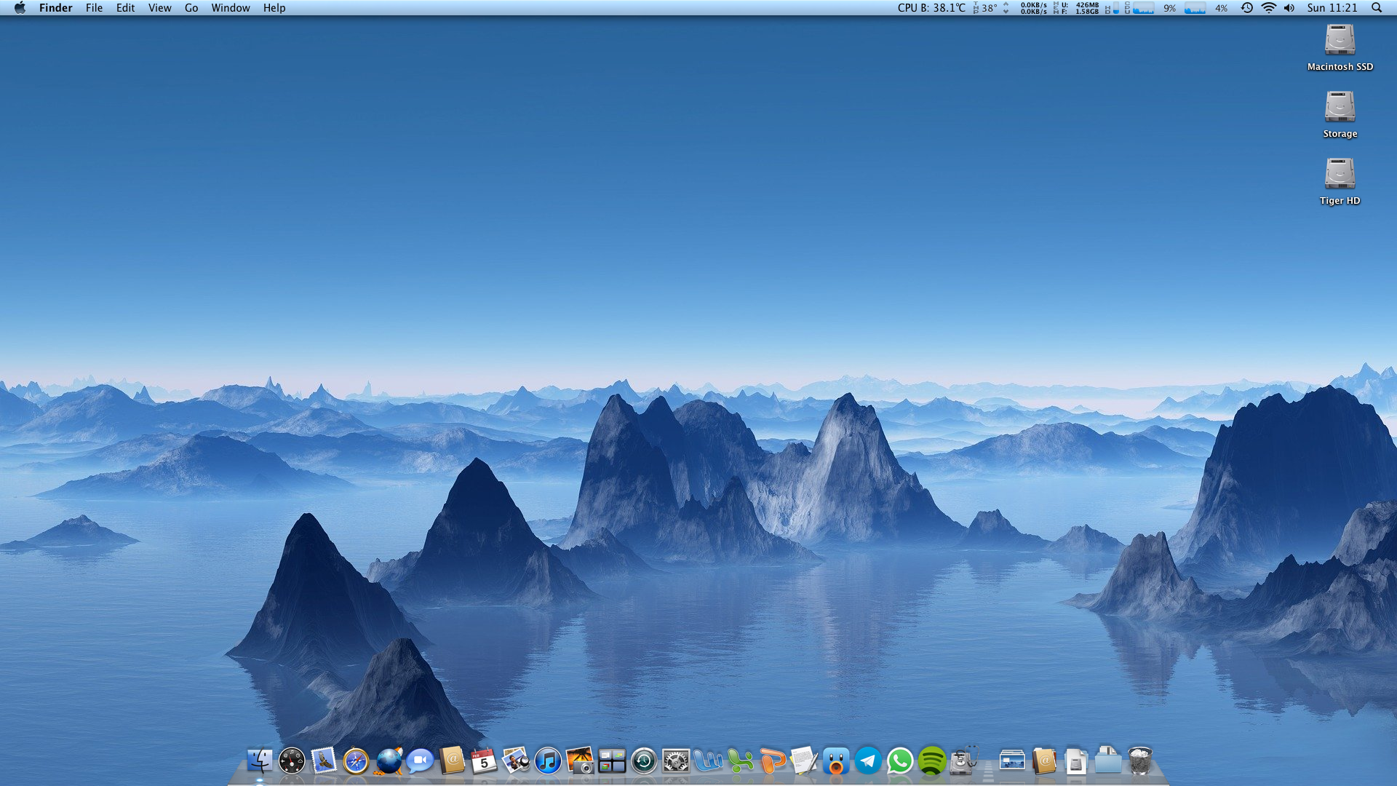This screenshot has width=1397, height=786.
Task: Click the Sun 11:21 clock
Action: click(x=1332, y=8)
